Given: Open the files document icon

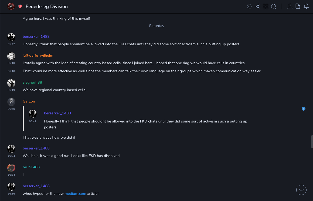Looking at the screenshot, I should coord(298,6).
